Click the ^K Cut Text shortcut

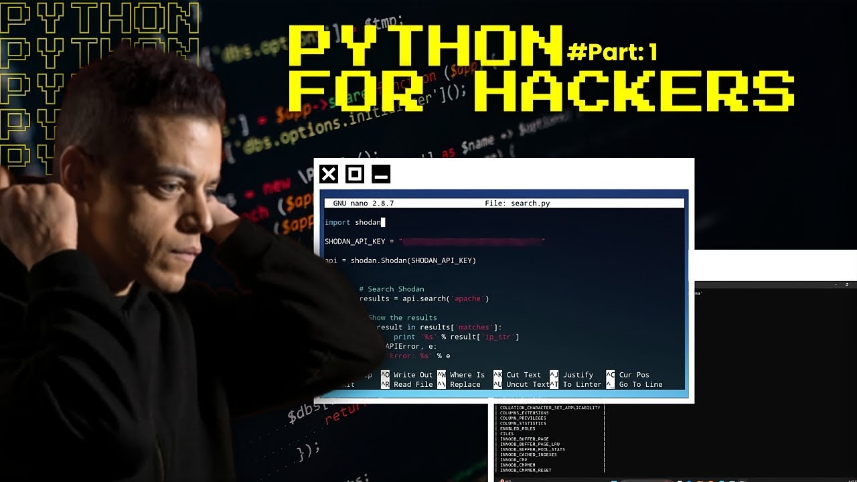coord(518,375)
